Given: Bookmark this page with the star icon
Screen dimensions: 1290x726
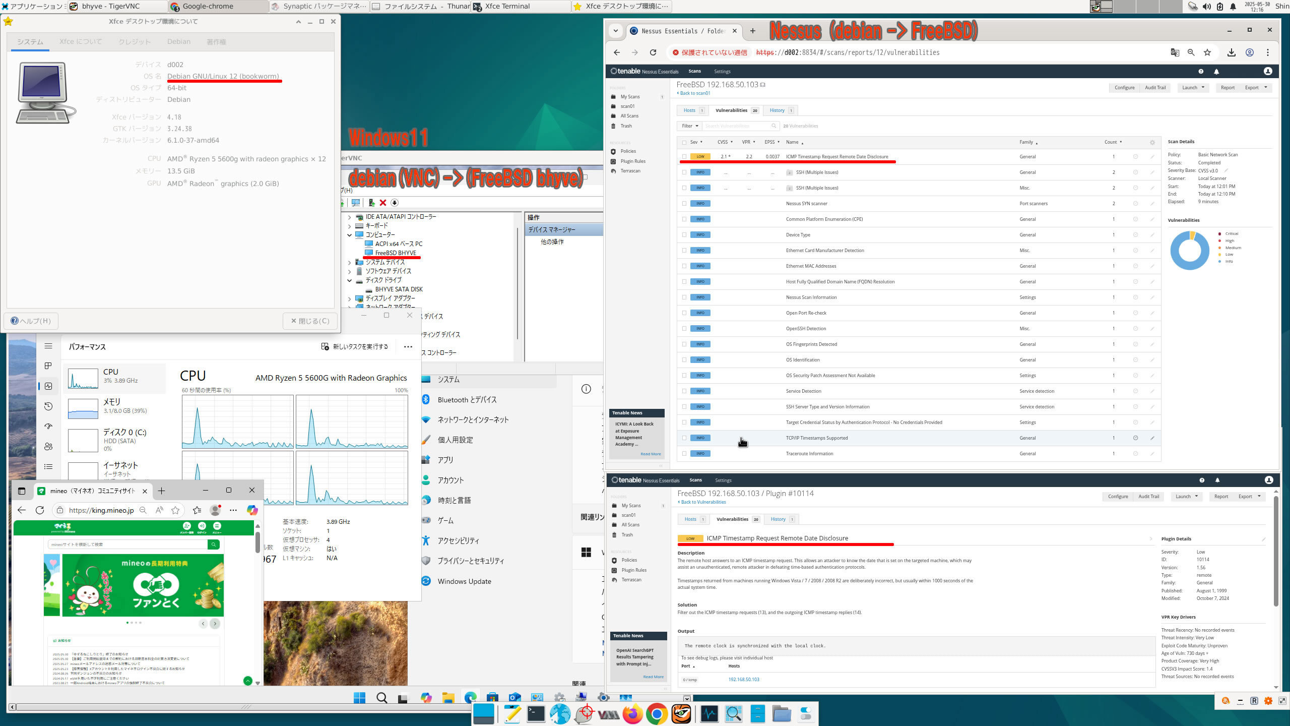Looking at the screenshot, I should point(1207,52).
